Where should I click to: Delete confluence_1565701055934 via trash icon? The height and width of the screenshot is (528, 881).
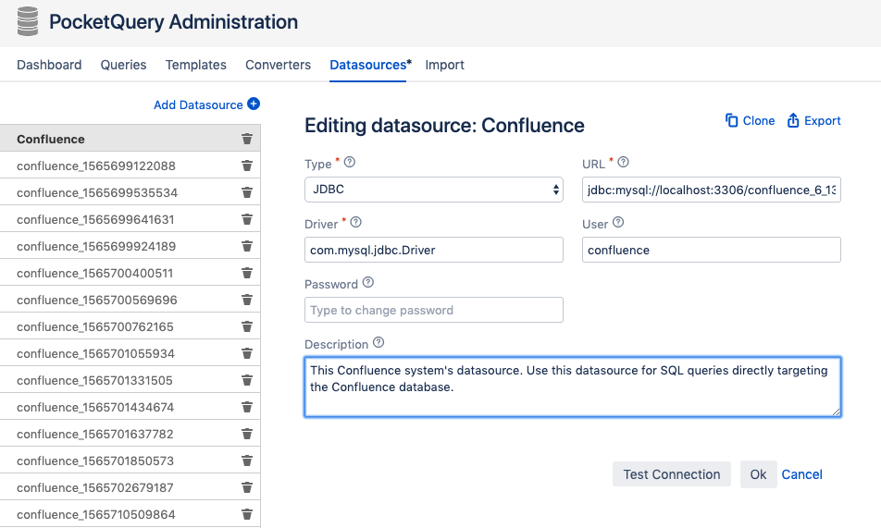[247, 353]
